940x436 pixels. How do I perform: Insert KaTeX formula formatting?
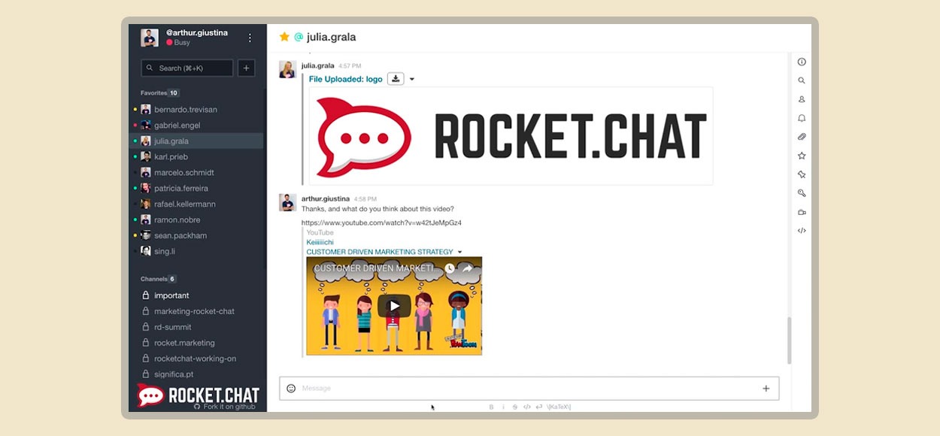(x=559, y=407)
